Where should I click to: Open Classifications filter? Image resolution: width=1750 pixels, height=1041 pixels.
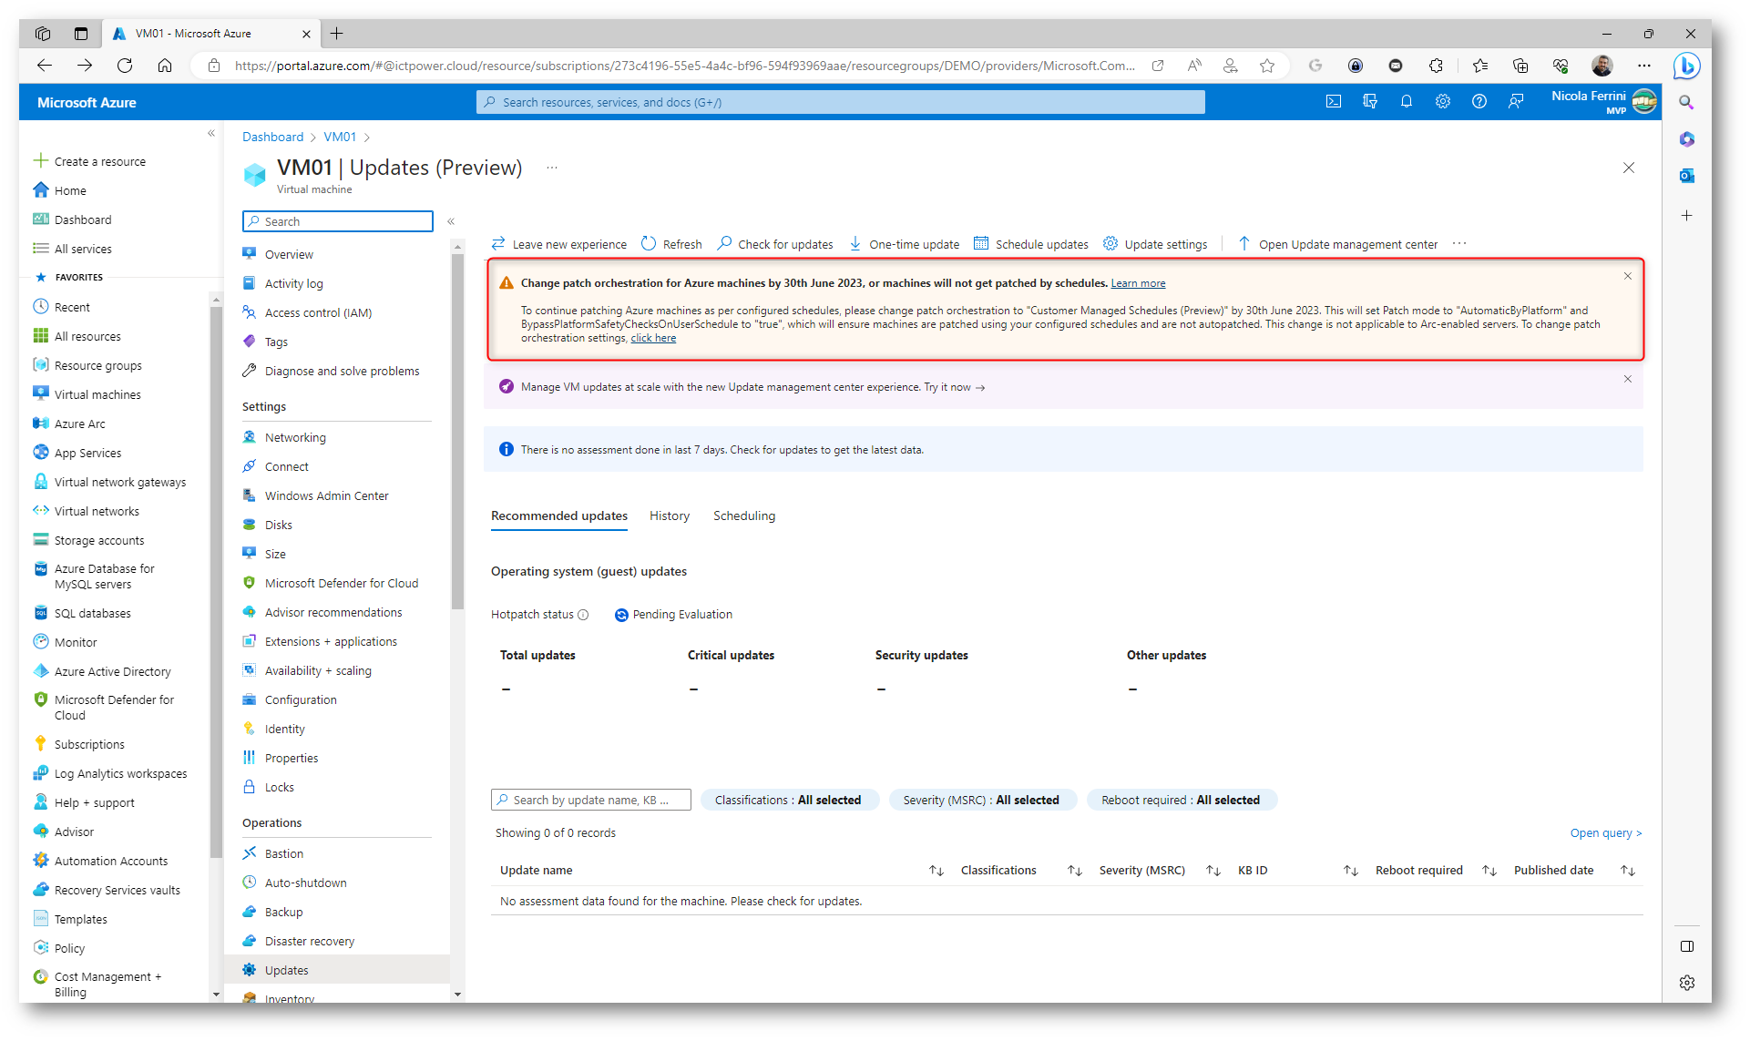789,800
